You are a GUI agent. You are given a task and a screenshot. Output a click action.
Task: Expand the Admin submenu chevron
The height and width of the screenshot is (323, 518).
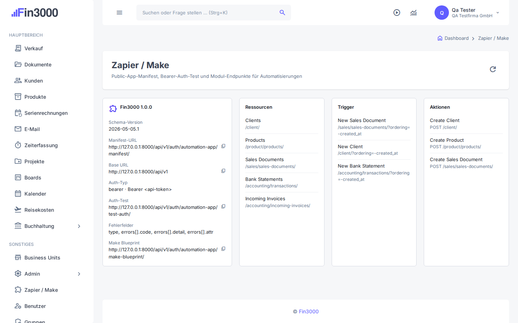79,274
